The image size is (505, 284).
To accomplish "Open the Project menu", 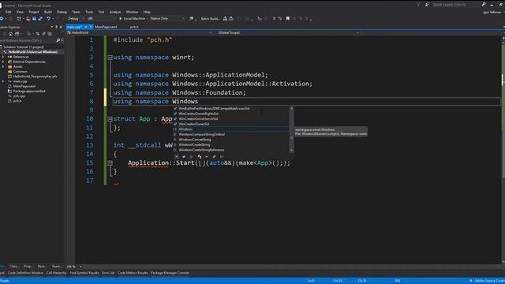I will point(33,12).
